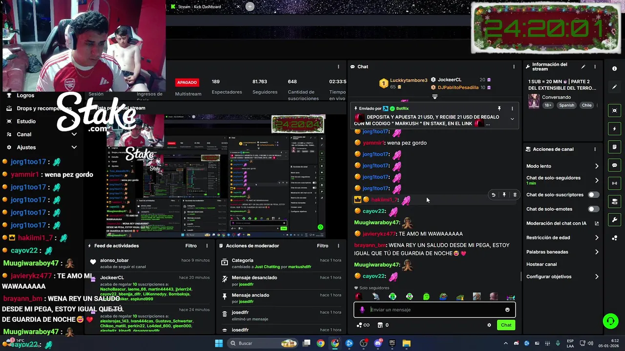Image resolution: width=625 pixels, height=351 pixels.
Task: Edit stream info with the pencil icon
Action: click(x=583, y=67)
